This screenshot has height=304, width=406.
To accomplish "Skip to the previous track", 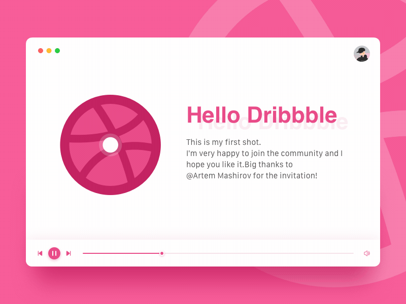I will (x=40, y=253).
